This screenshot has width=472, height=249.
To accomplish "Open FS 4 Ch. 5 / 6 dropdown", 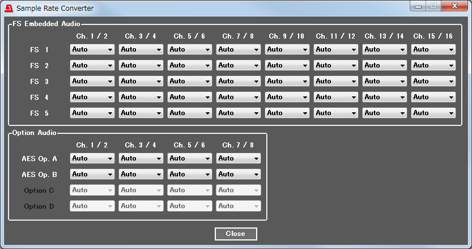I will 190,97.
